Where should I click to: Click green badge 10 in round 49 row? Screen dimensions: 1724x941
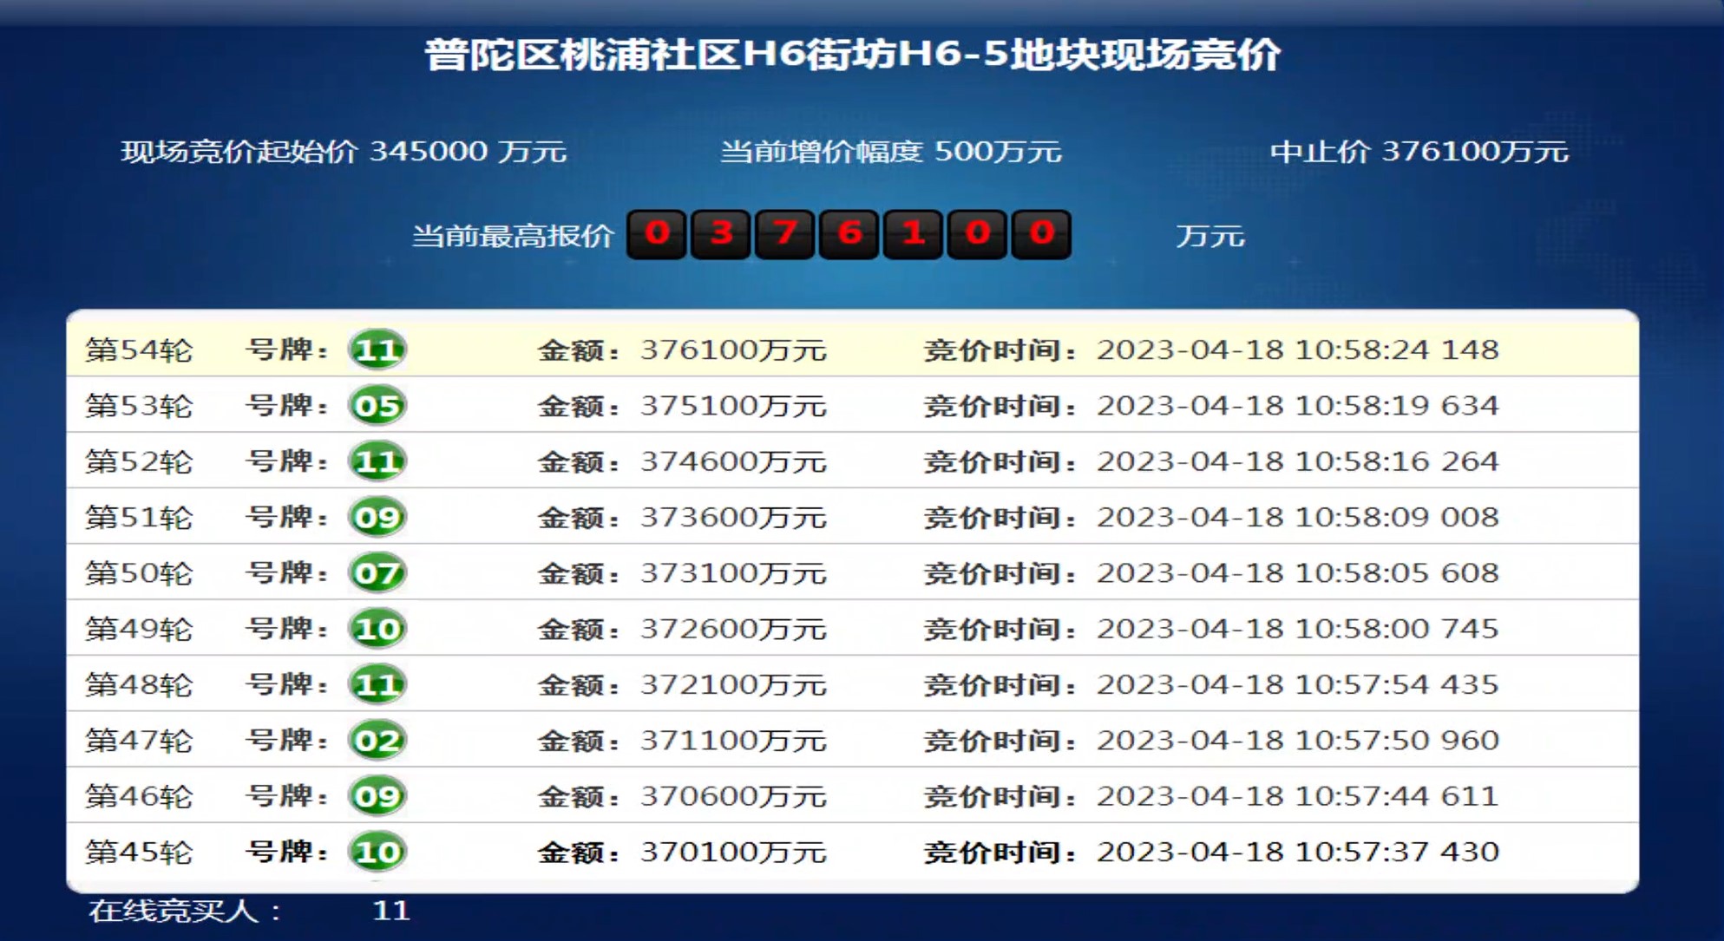377,629
